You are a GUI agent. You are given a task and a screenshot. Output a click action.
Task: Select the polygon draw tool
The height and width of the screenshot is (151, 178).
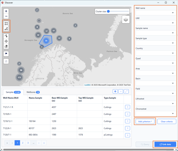tap(6, 29)
